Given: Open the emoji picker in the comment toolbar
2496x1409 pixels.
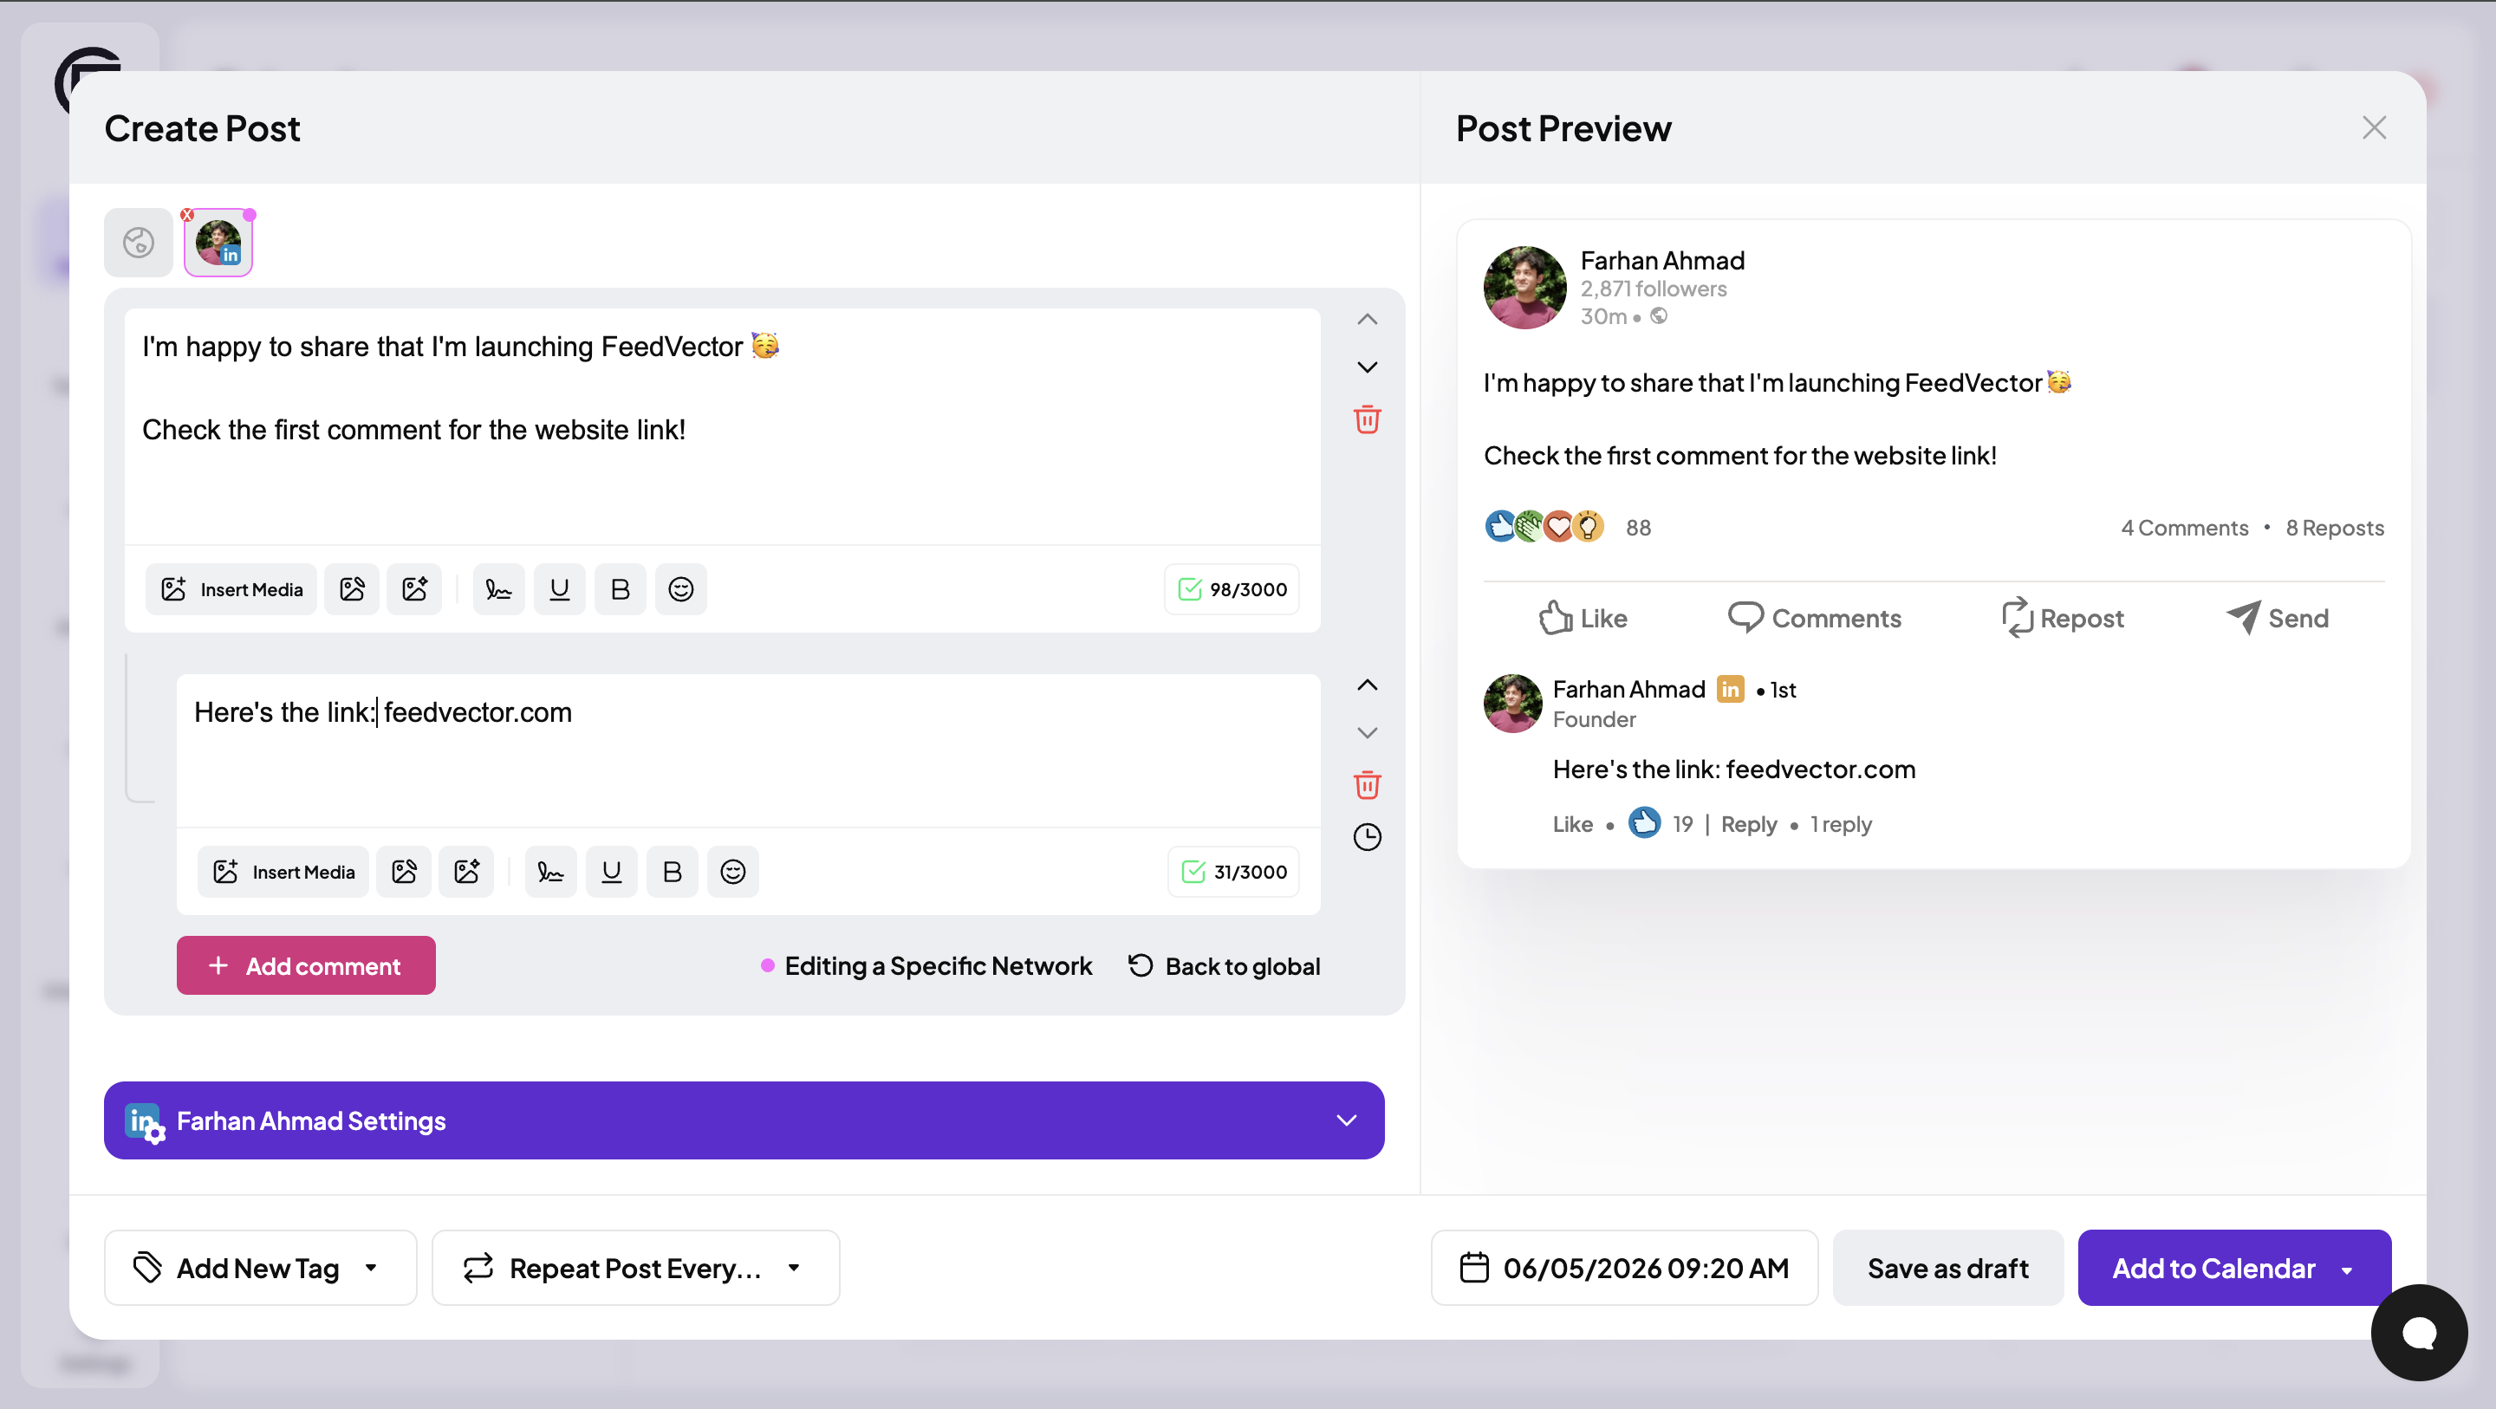Looking at the screenshot, I should (x=732, y=871).
